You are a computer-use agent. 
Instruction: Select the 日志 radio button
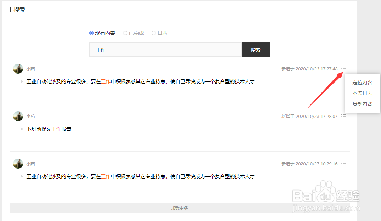pos(153,33)
